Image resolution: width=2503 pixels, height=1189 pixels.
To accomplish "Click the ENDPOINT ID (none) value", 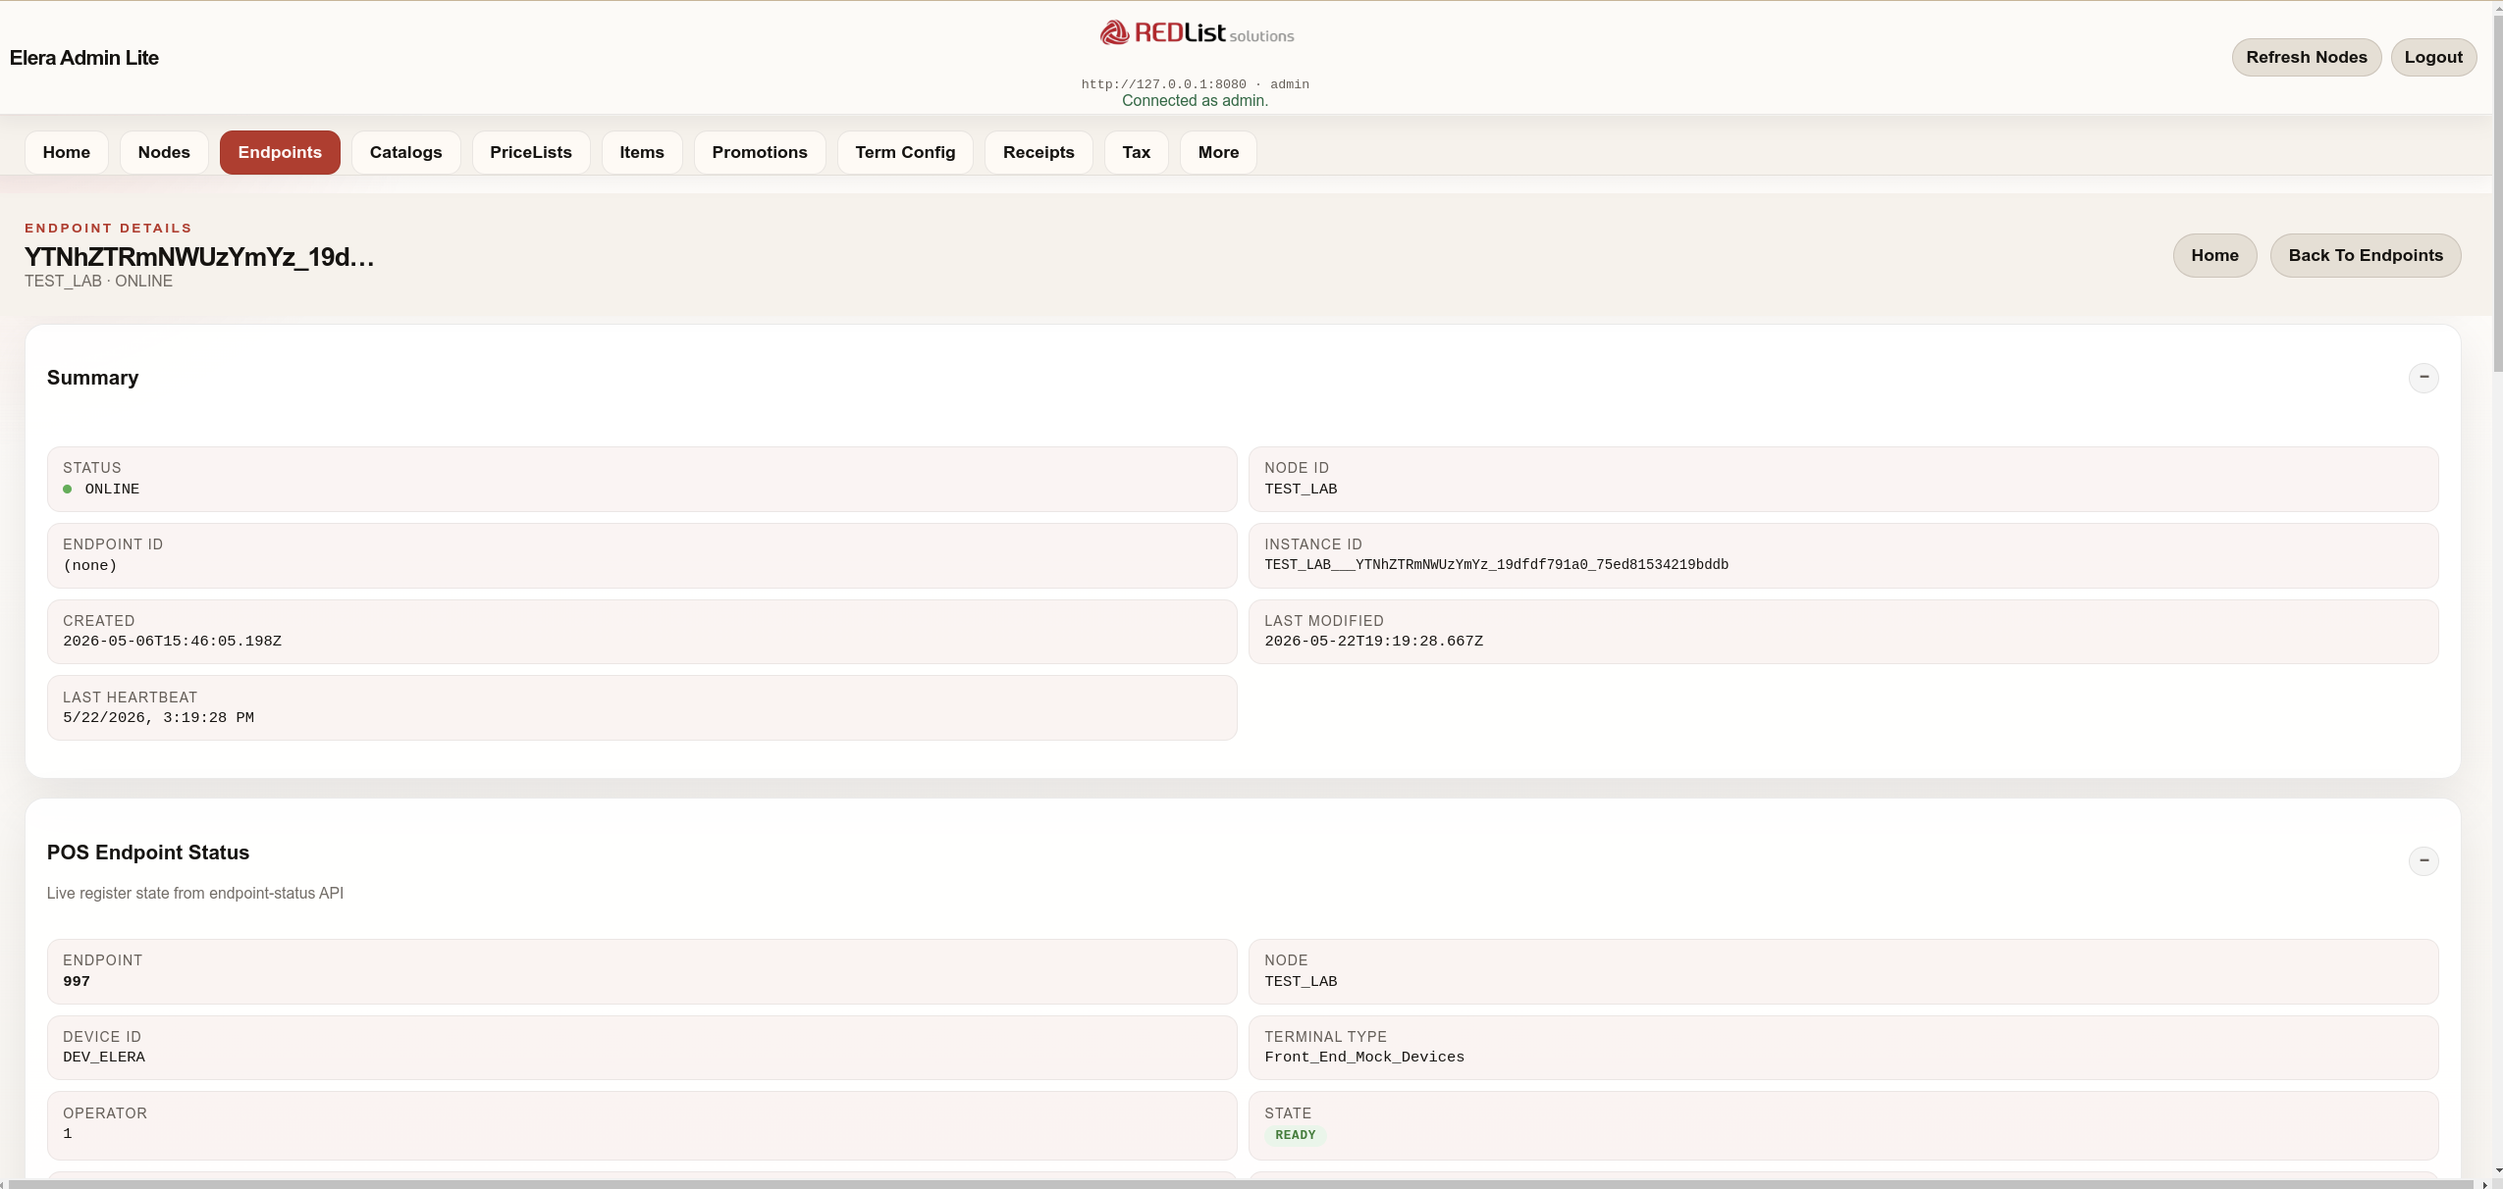I will (x=90, y=565).
